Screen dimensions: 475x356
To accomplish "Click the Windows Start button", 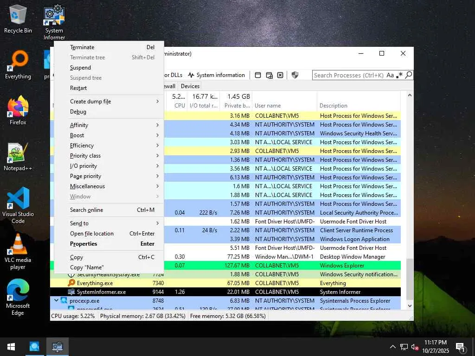I will 11,347.
